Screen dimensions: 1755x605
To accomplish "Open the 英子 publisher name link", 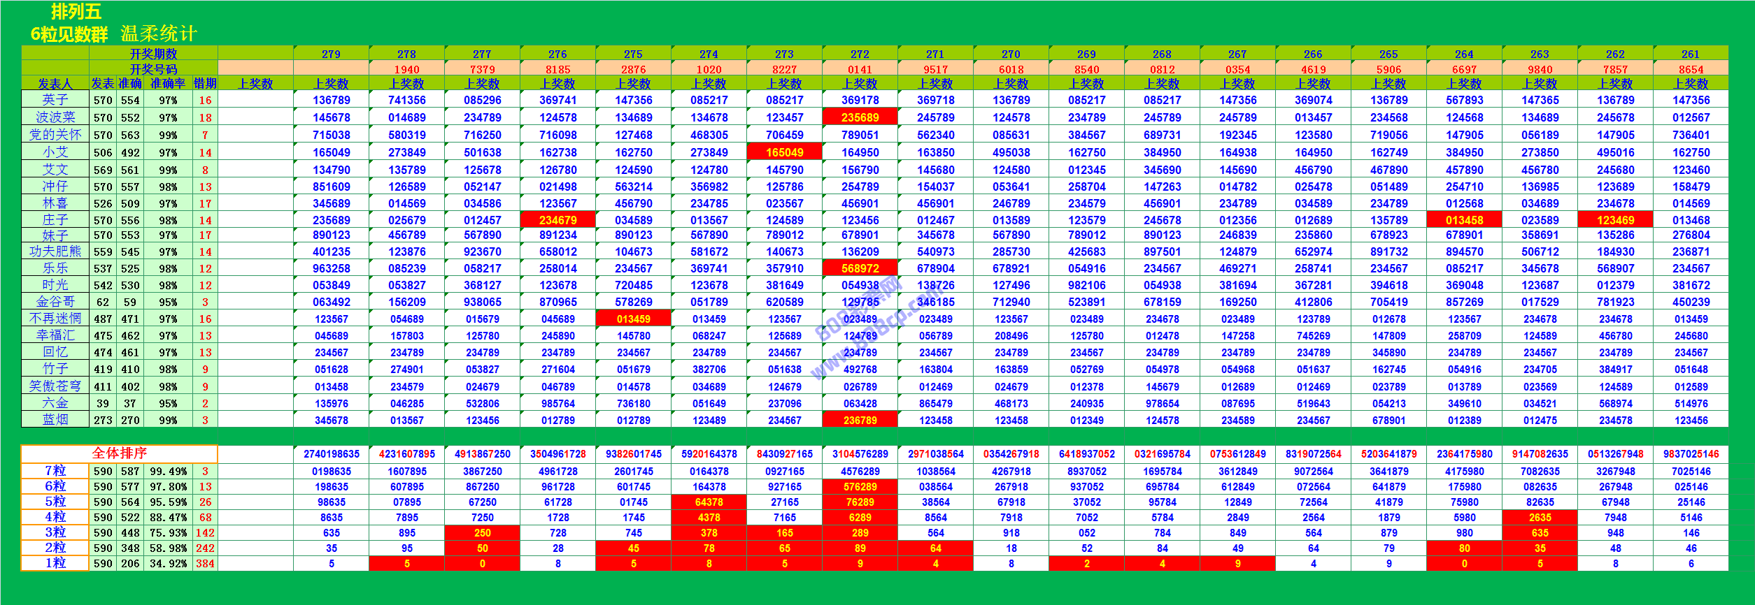I will (x=55, y=100).
